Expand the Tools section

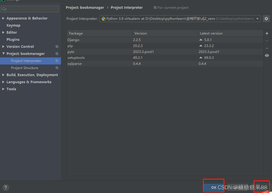coord(3,89)
